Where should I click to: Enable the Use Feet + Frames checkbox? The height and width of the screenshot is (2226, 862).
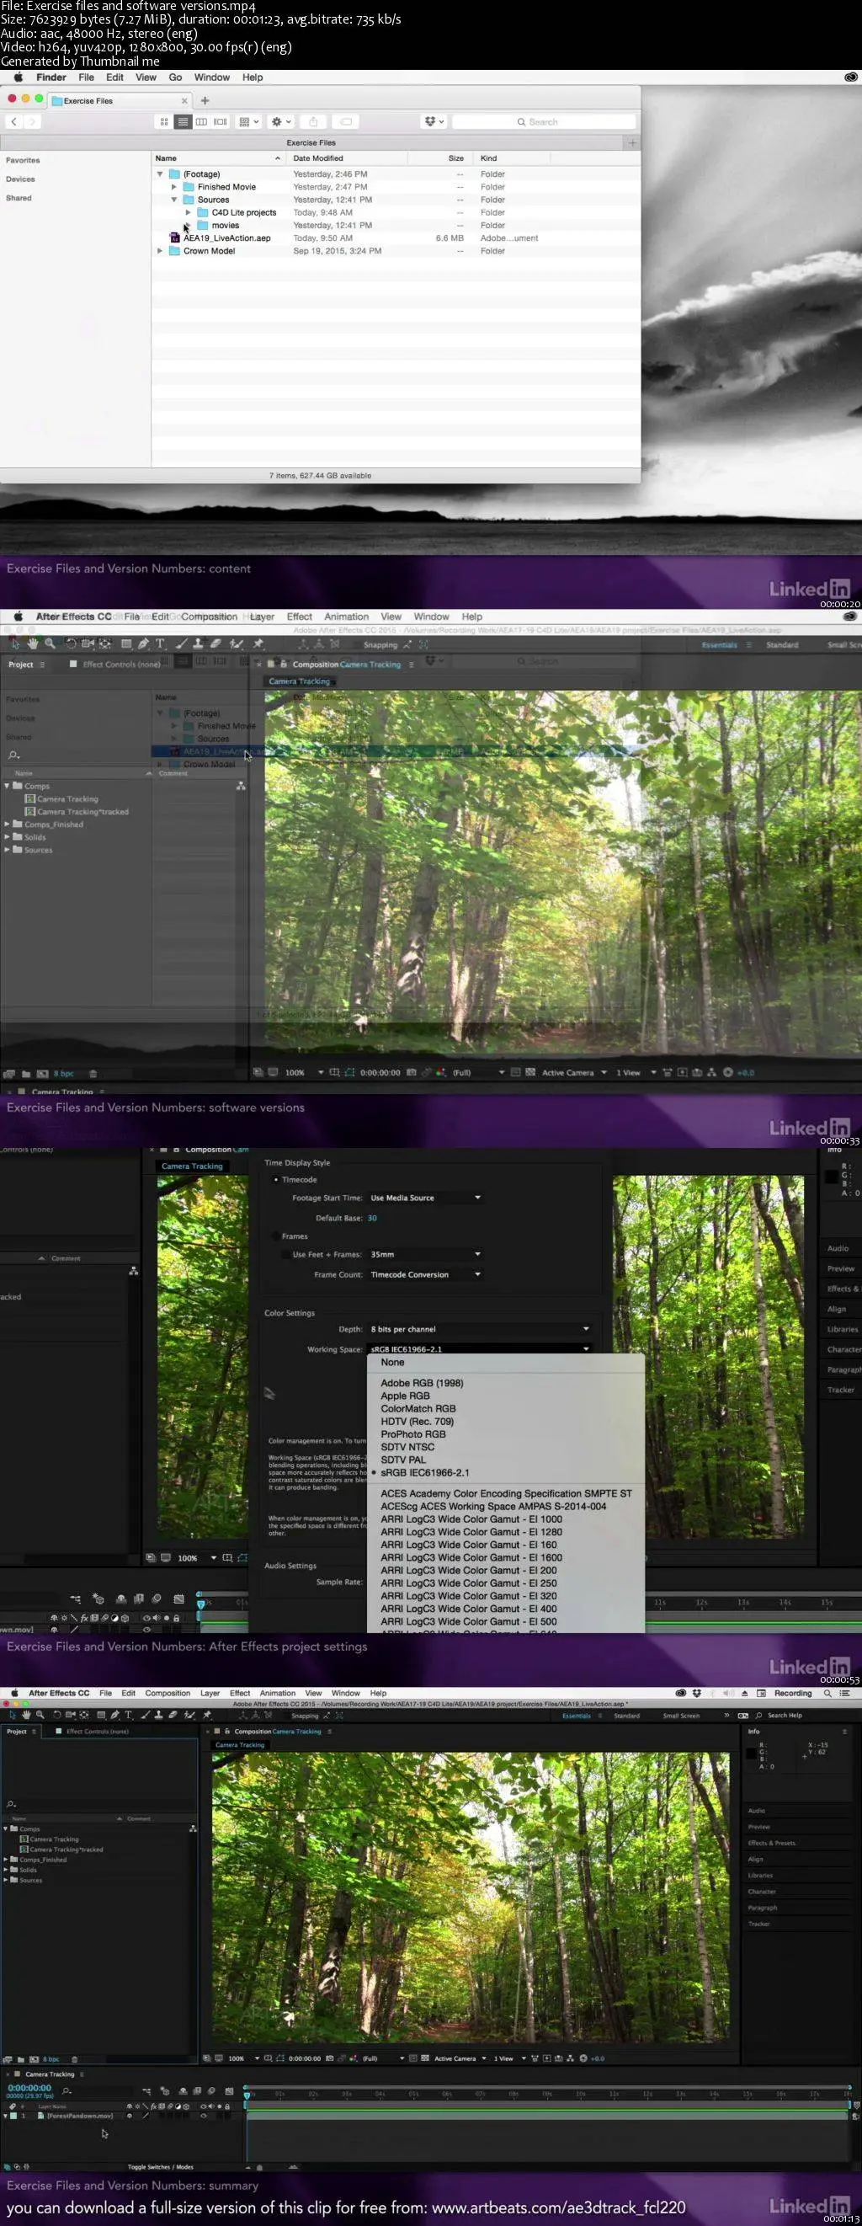pyautogui.click(x=286, y=1254)
